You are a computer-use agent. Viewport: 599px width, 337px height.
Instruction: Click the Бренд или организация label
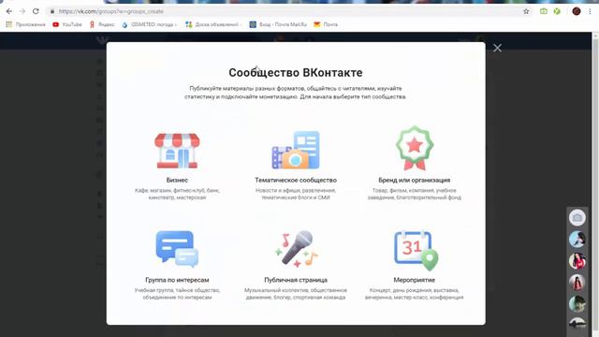(x=415, y=180)
